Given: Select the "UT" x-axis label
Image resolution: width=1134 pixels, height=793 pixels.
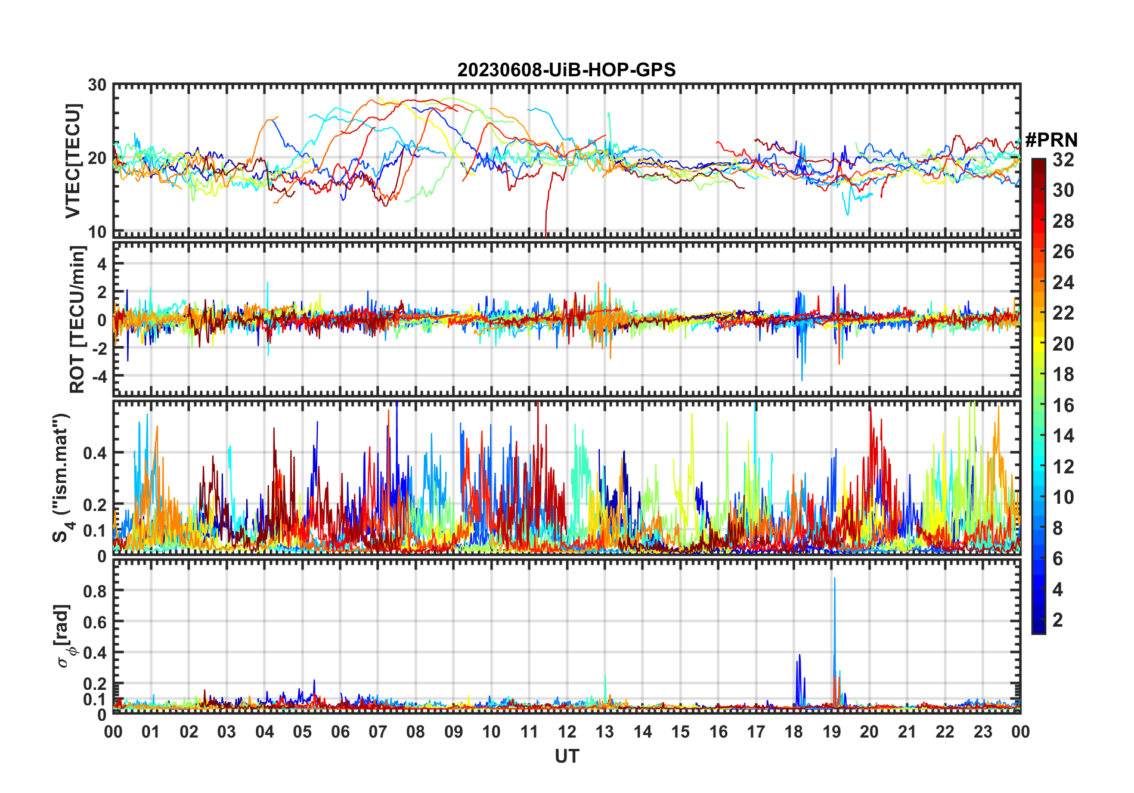Looking at the screenshot, I should tap(567, 756).
